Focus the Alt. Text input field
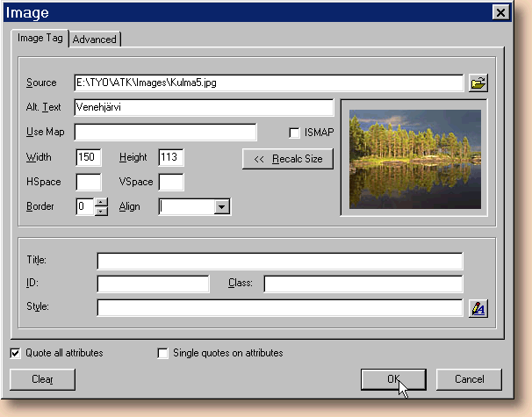Image resolution: width=532 pixels, height=417 pixels. [204, 108]
